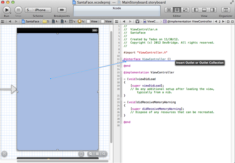Show previous counterpart file

point(216,22)
